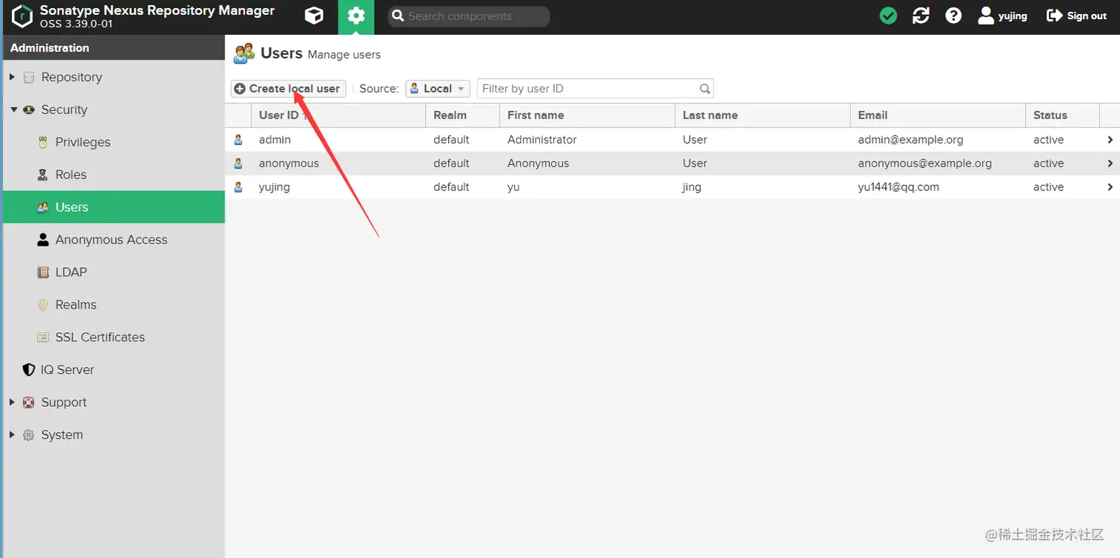Open the Help question mark icon
This screenshot has width=1120, height=558.
click(x=953, y=16)
